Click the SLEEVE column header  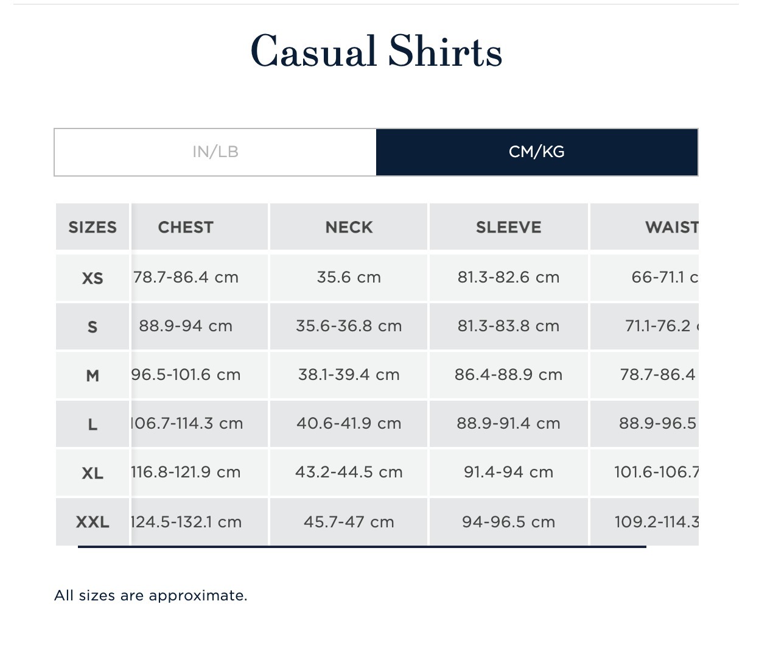click(x=509, y=227)
